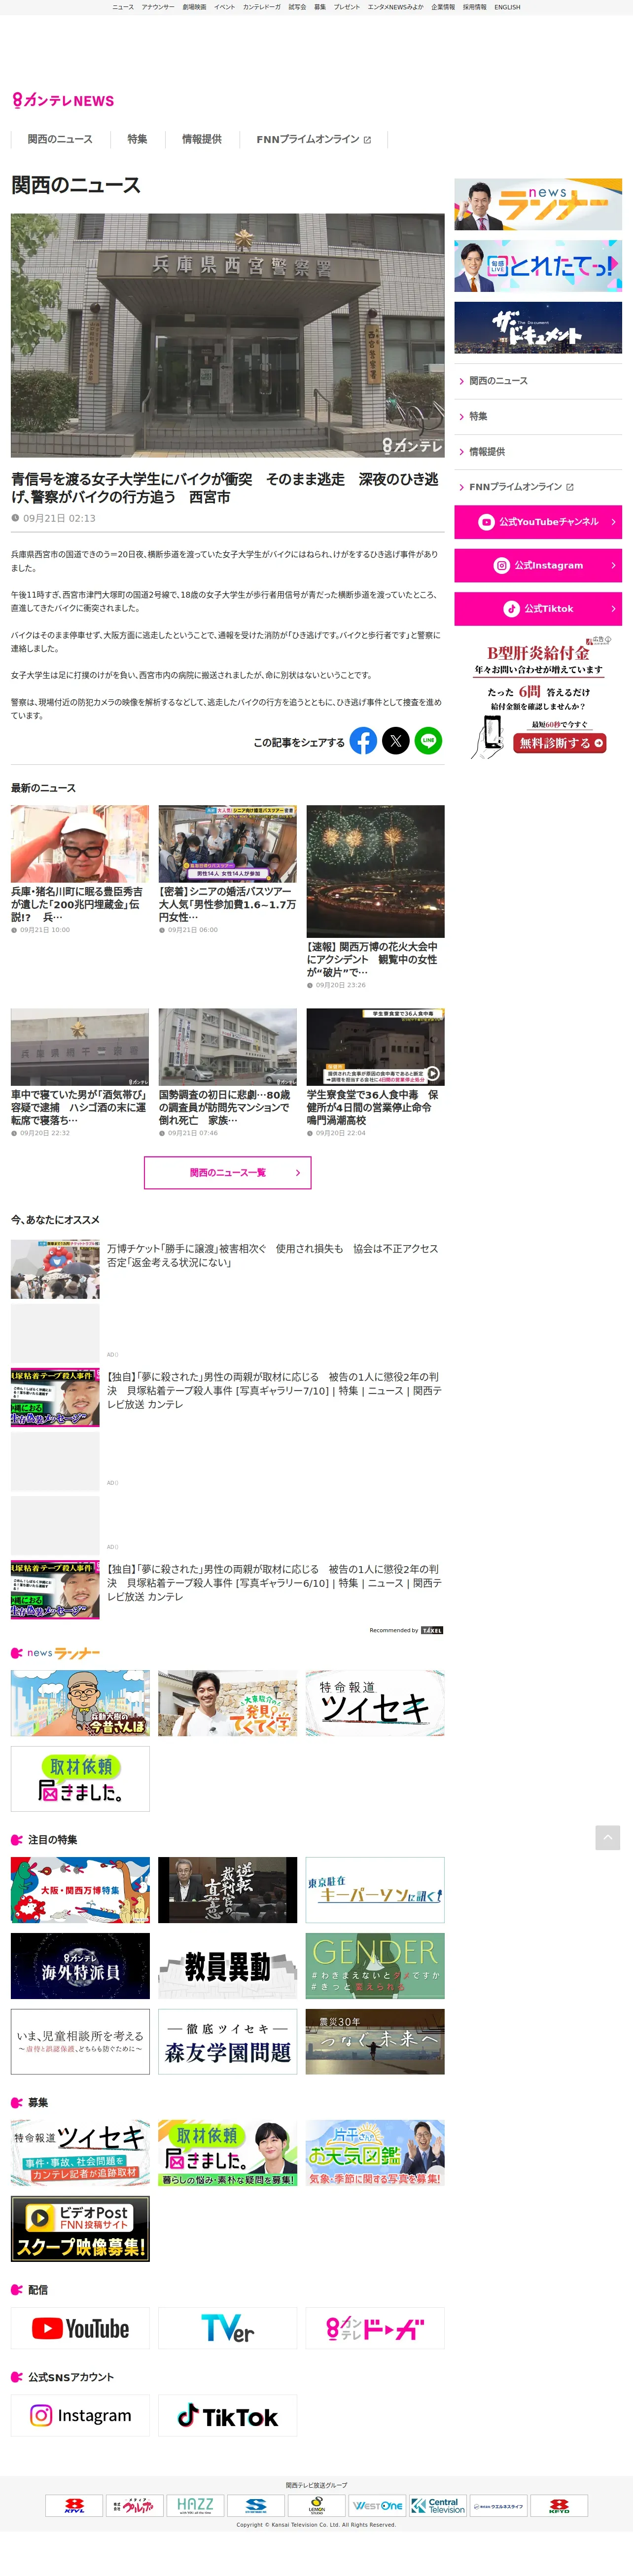Open the カンテレドーガ streaming tile
Screen dimensions: 633x2576
[x=375, y=2328]
